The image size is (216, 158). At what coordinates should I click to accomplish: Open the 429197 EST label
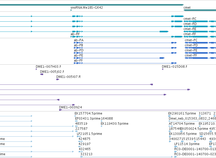point(85,144)
